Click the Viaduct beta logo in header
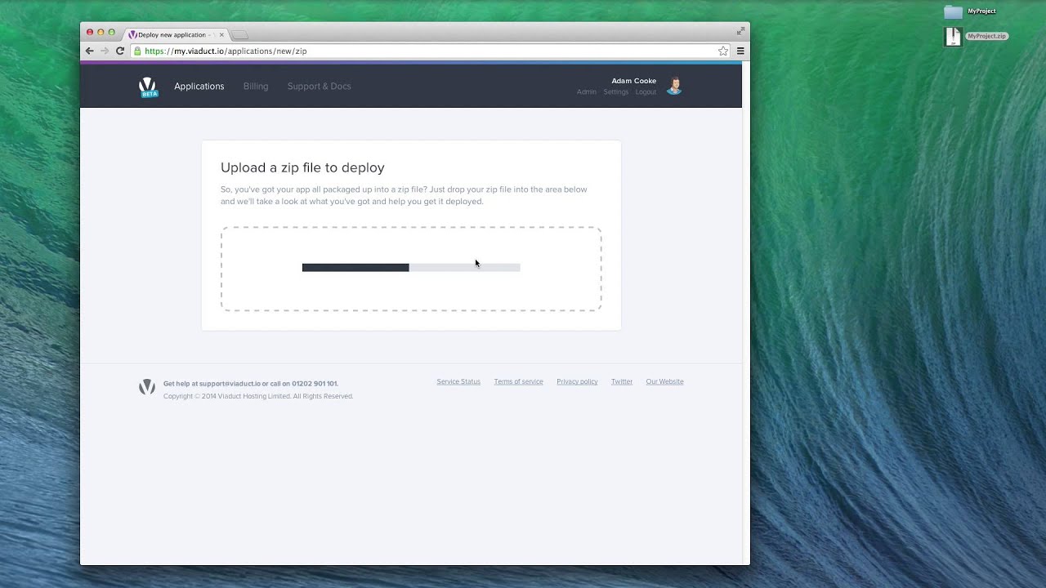Viewport: 1046px width, 588px height. point(148,87)
